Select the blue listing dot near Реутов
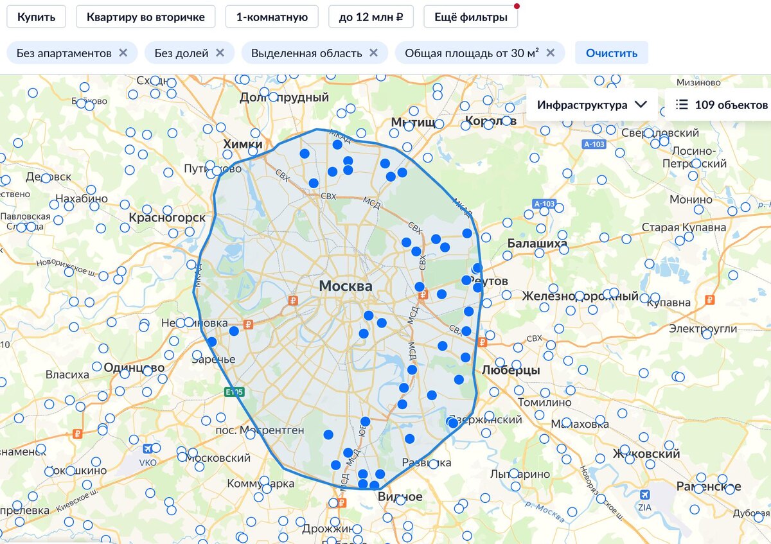771x544 pixels. point(466,280)
